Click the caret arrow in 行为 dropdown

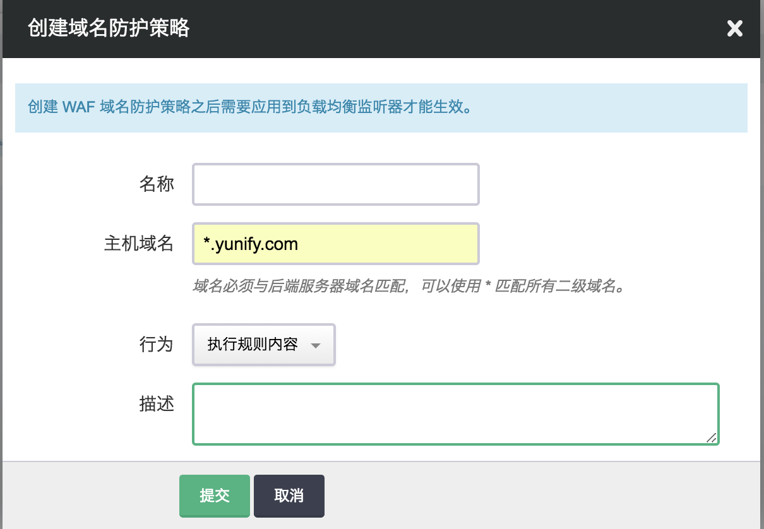pyautogui.click(x=316, y=345)
